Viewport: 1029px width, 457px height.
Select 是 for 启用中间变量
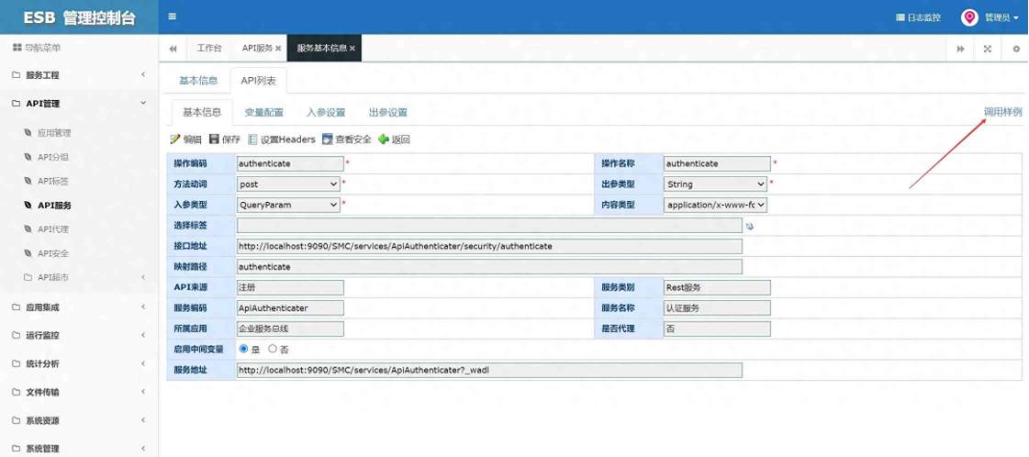[244, 349]
